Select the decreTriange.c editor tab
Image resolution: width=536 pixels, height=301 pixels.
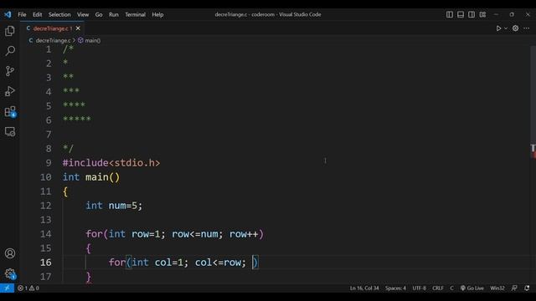[52, 28]
